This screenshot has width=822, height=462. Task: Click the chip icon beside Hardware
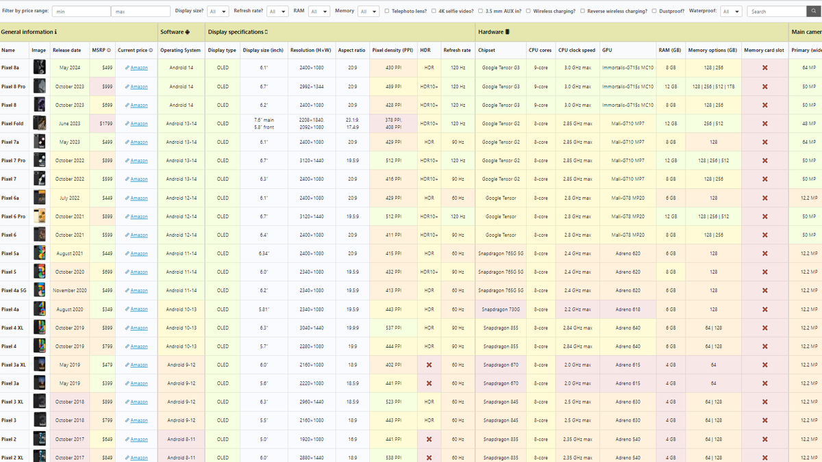pos(508,32)
